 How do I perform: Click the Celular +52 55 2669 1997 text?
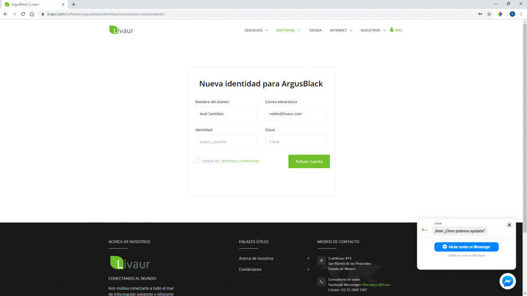click(347, 290)
